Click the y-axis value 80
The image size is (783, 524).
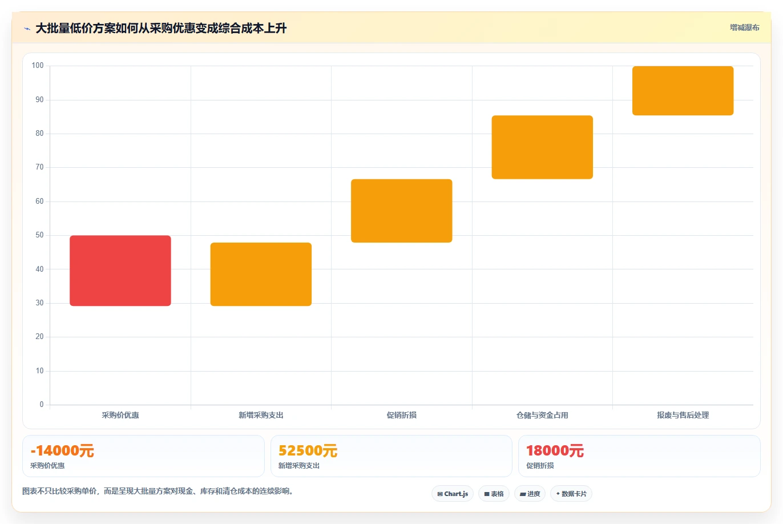[x=39, y=134]
